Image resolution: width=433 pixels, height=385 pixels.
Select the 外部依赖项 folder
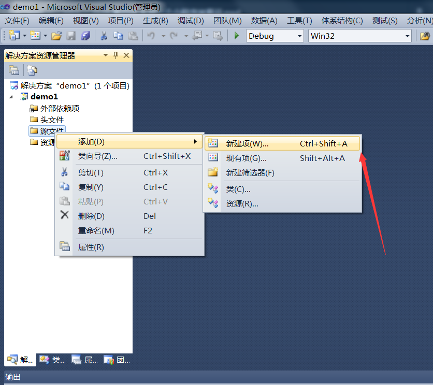54,109
